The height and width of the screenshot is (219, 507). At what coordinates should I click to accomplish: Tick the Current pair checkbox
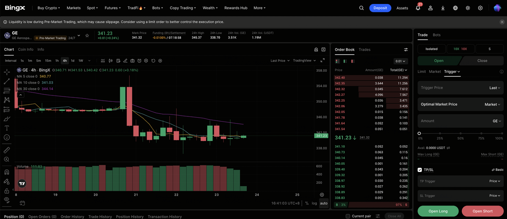coord(348,216)
